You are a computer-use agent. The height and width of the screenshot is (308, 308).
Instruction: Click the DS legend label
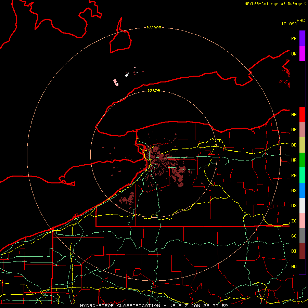tap(294, 206)
